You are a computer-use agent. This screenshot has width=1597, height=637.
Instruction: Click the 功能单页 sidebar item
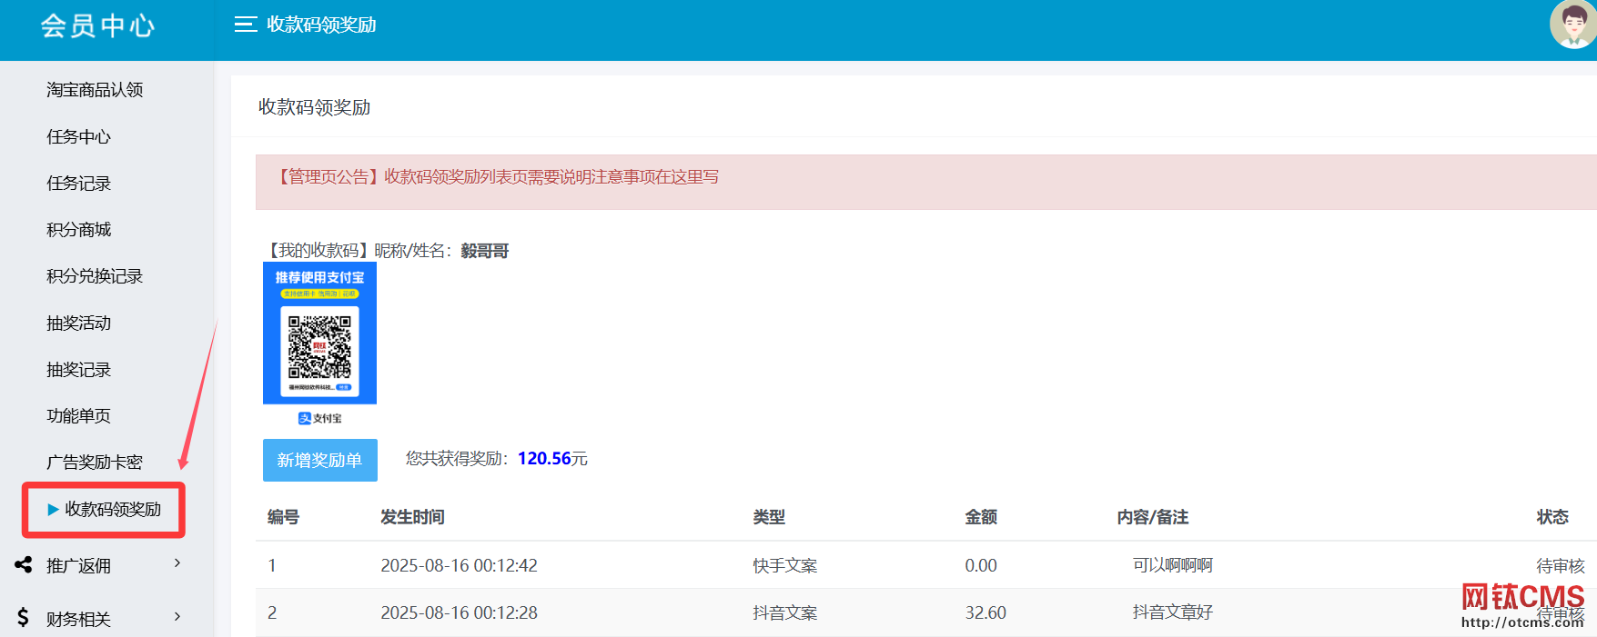[x=79, y=416]
